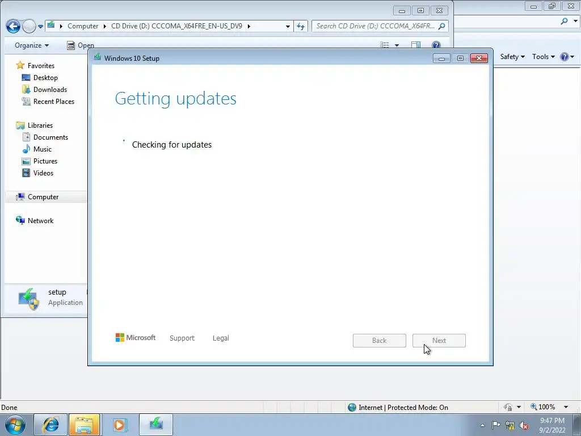Image resolution: width=581 pixels, height=436 pixels.
Task: Close the Windows 10 Setup window
Action: click(479, 58)
